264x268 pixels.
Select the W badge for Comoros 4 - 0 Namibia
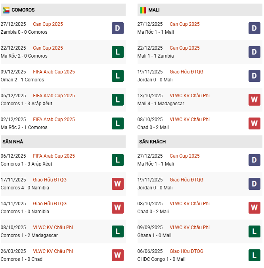pyautogui.click(x=118, y=184)
